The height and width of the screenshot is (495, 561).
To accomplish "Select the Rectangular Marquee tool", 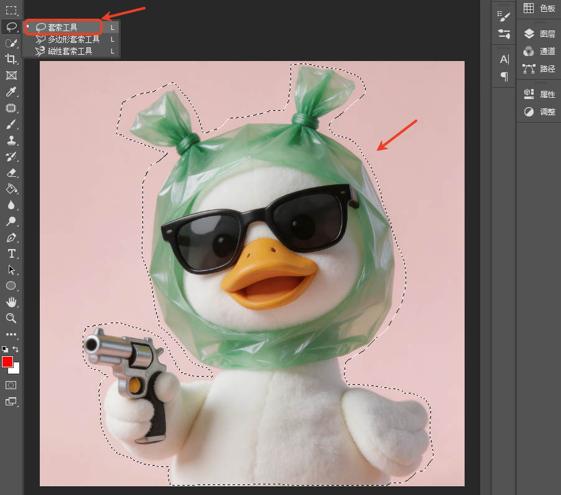I will tap(11, 11).
